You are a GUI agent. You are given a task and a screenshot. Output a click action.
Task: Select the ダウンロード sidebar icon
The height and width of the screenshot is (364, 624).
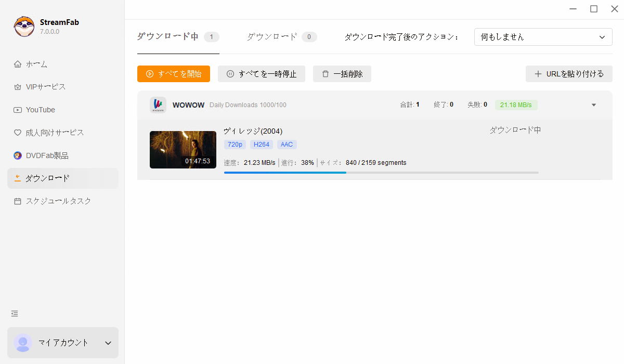click(x=18, y=178)
